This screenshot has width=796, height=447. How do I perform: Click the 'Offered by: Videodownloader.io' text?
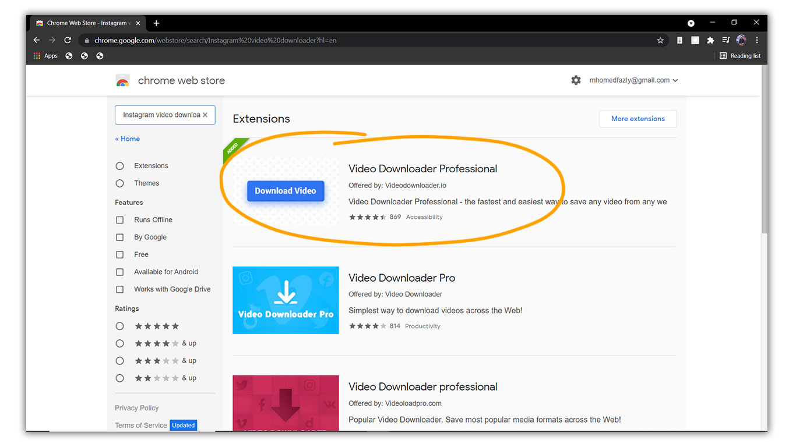tap(397, 186)
